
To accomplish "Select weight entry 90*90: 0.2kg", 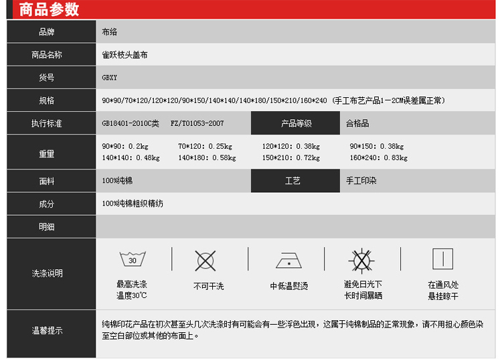I will coord(125,147).
